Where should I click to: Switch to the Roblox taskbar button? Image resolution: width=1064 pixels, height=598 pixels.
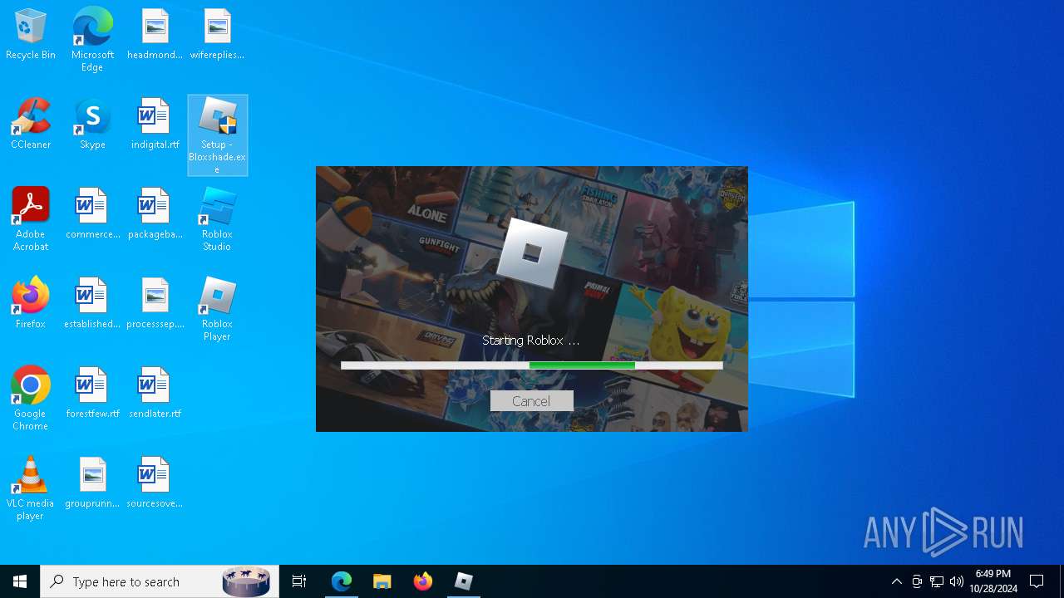tap(464, 581)
